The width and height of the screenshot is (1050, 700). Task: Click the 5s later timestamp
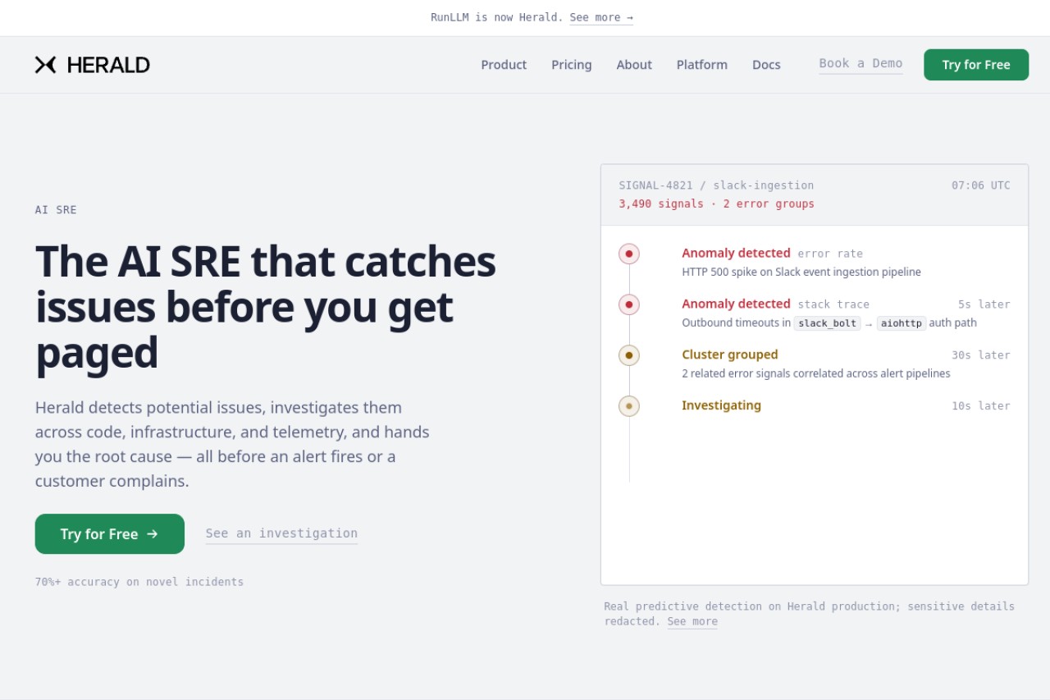tap(984, 304)
